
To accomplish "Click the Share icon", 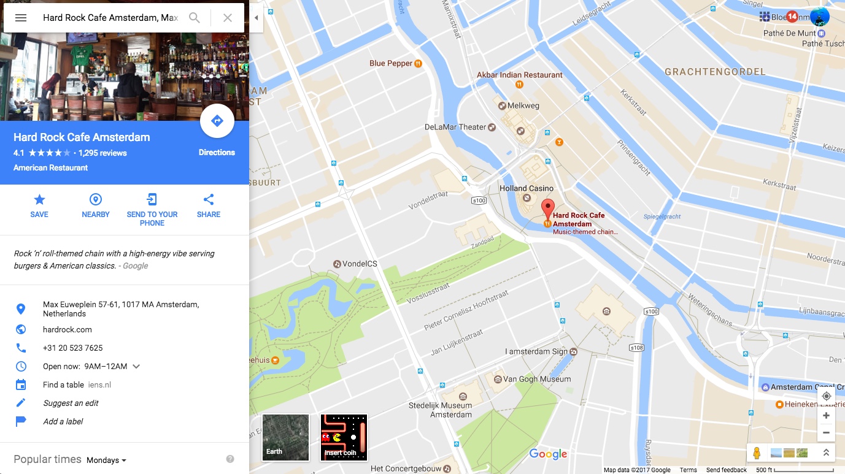I will pos(209,199).
